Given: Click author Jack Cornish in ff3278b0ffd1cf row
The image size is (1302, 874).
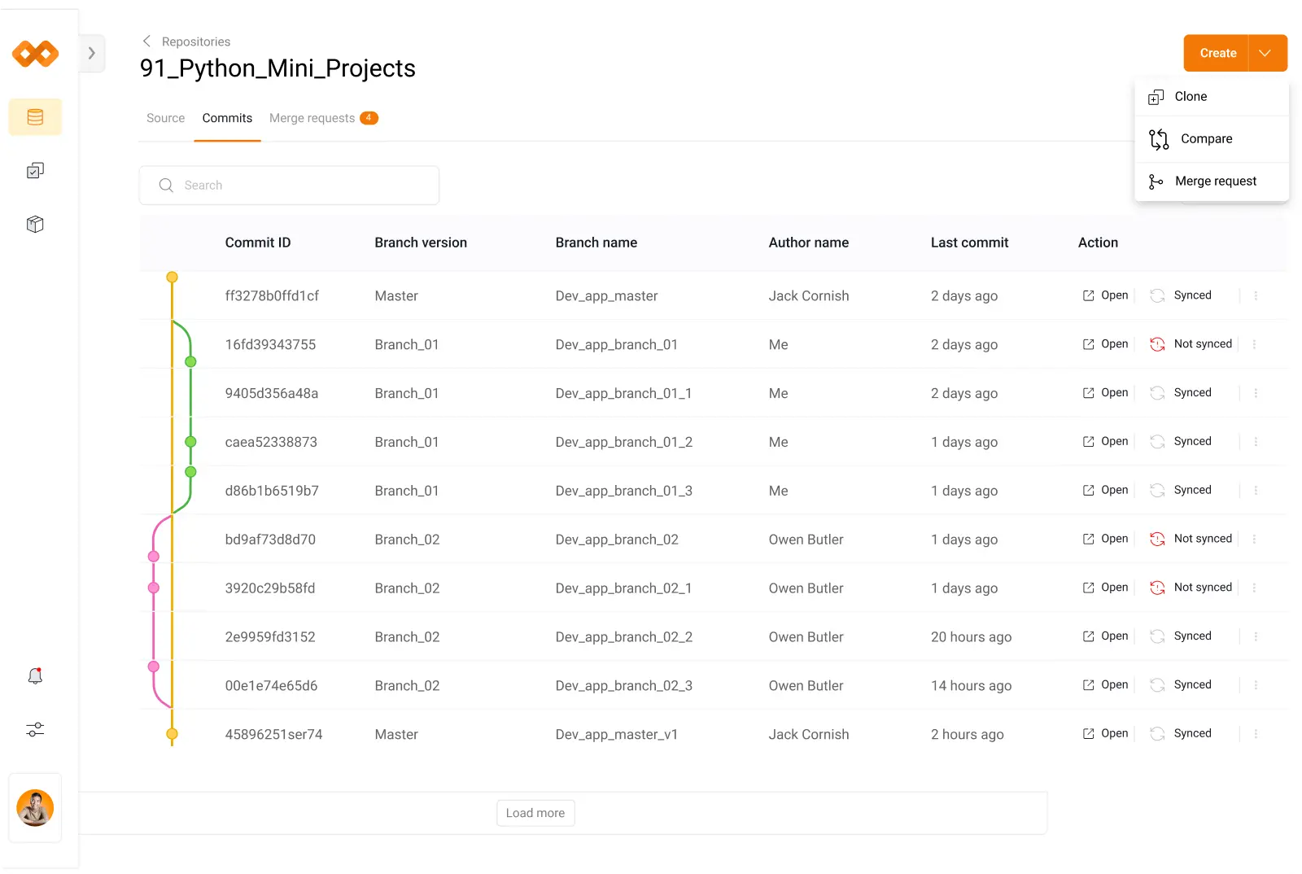Looking at the screenshot, I should coord(809,296).
